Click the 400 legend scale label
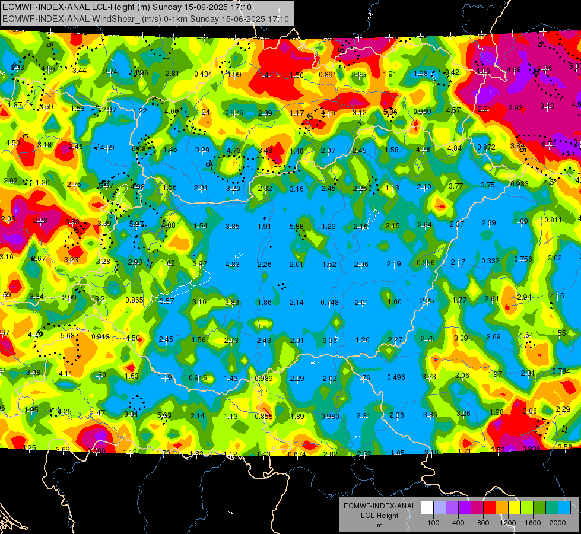The width and height of the screenshot is (581, 534). (x=458, y=523)
